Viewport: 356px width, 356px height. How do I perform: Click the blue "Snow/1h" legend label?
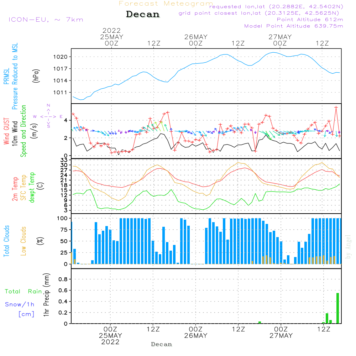click(20, 304)
